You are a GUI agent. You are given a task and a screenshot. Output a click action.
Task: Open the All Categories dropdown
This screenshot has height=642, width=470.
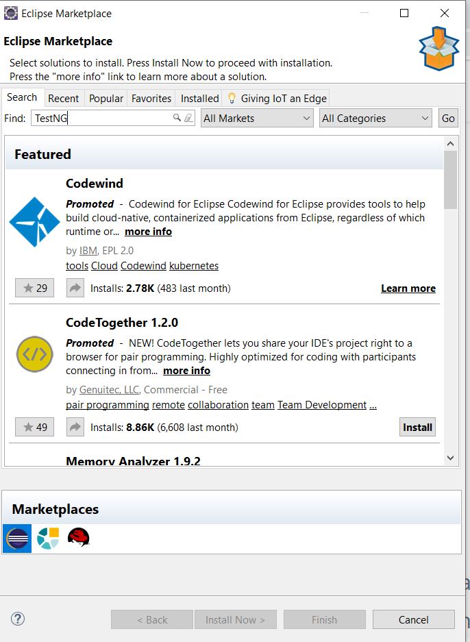[x=375, y=119]
